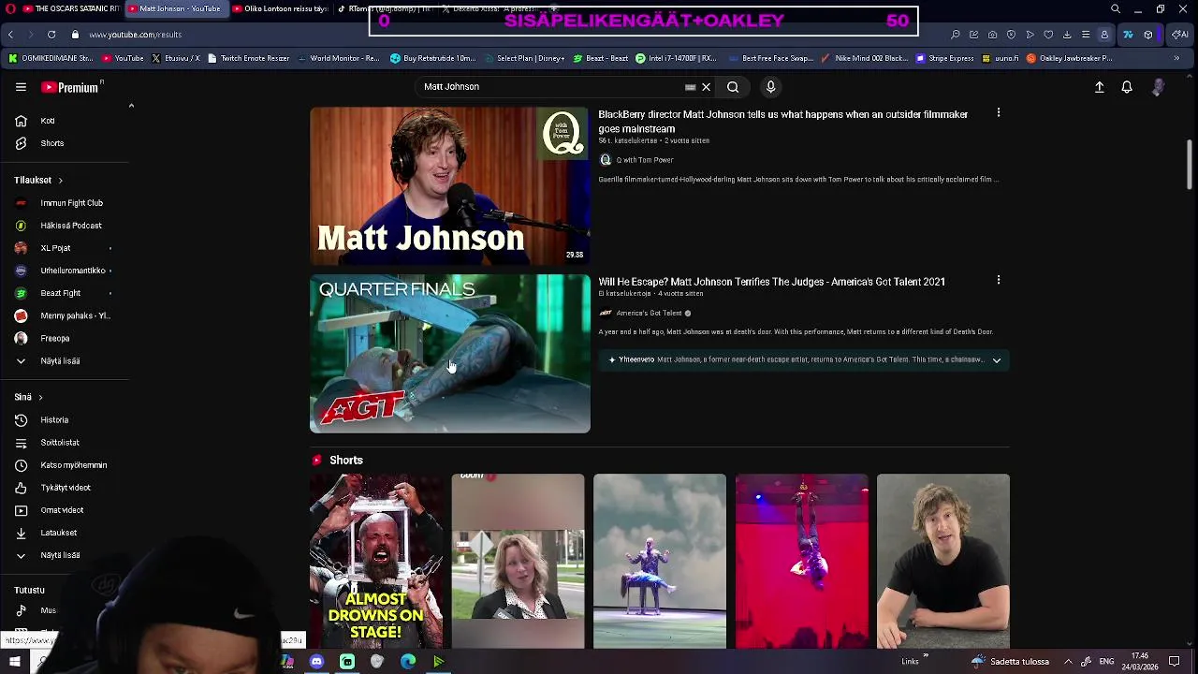Click the Create upload icon
Image resolution: width=1198 pixels, height=674 pixels.
point(1100,87)
